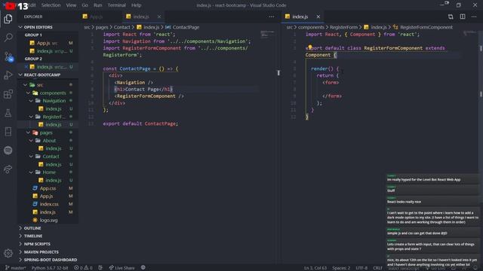Open Live Share view in activity bar

coord(8,169)
